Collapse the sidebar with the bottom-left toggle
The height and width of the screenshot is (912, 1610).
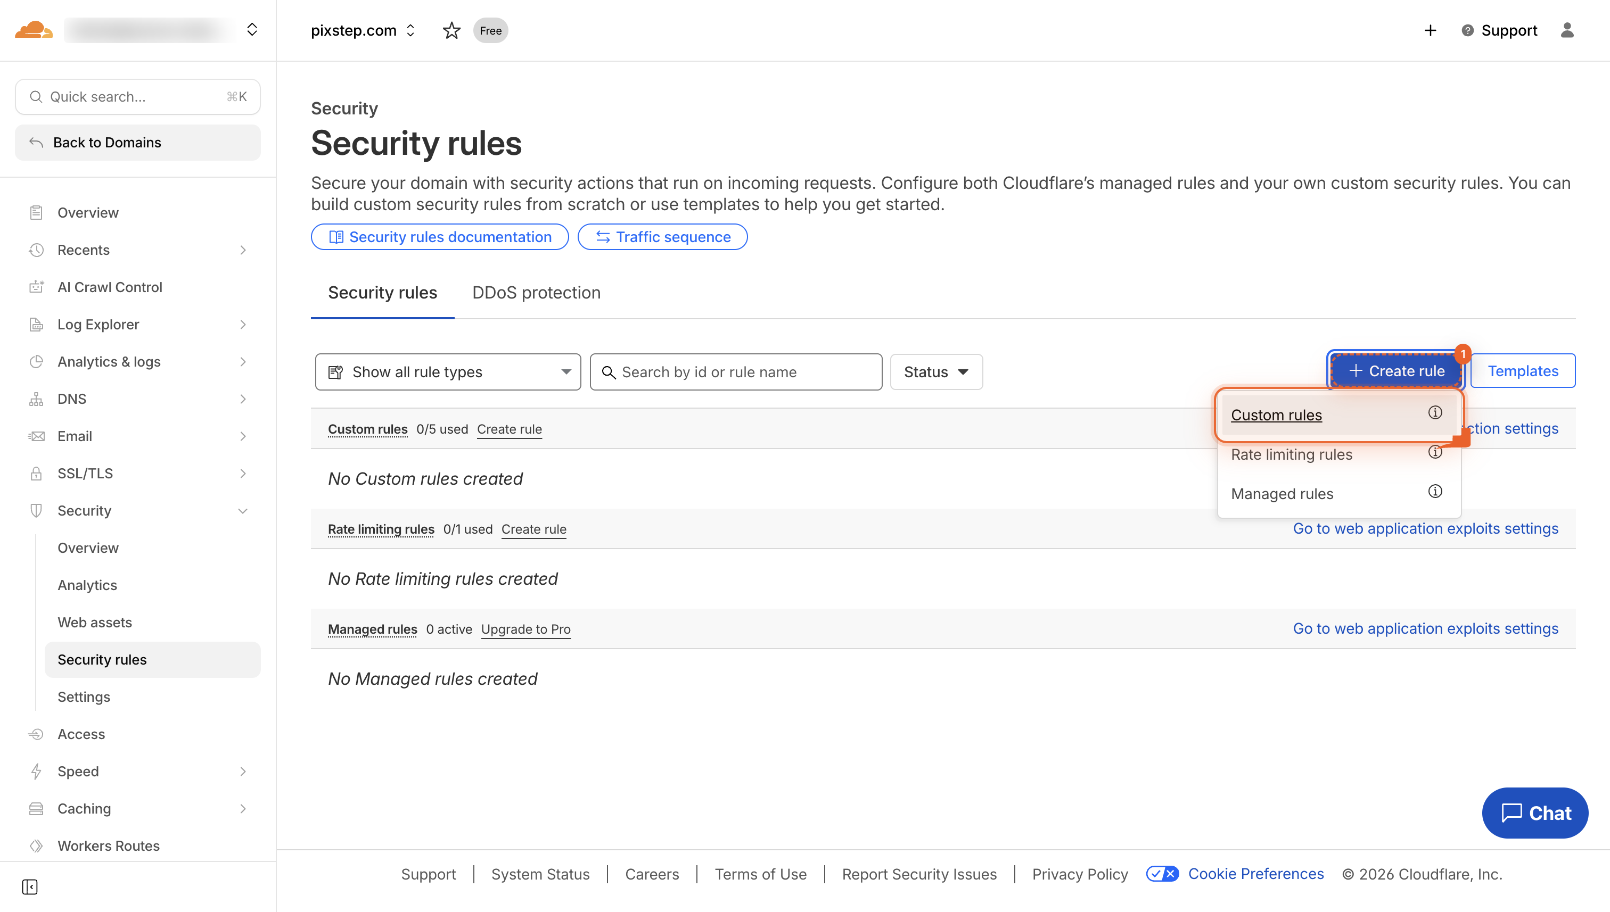pos(30,888)
